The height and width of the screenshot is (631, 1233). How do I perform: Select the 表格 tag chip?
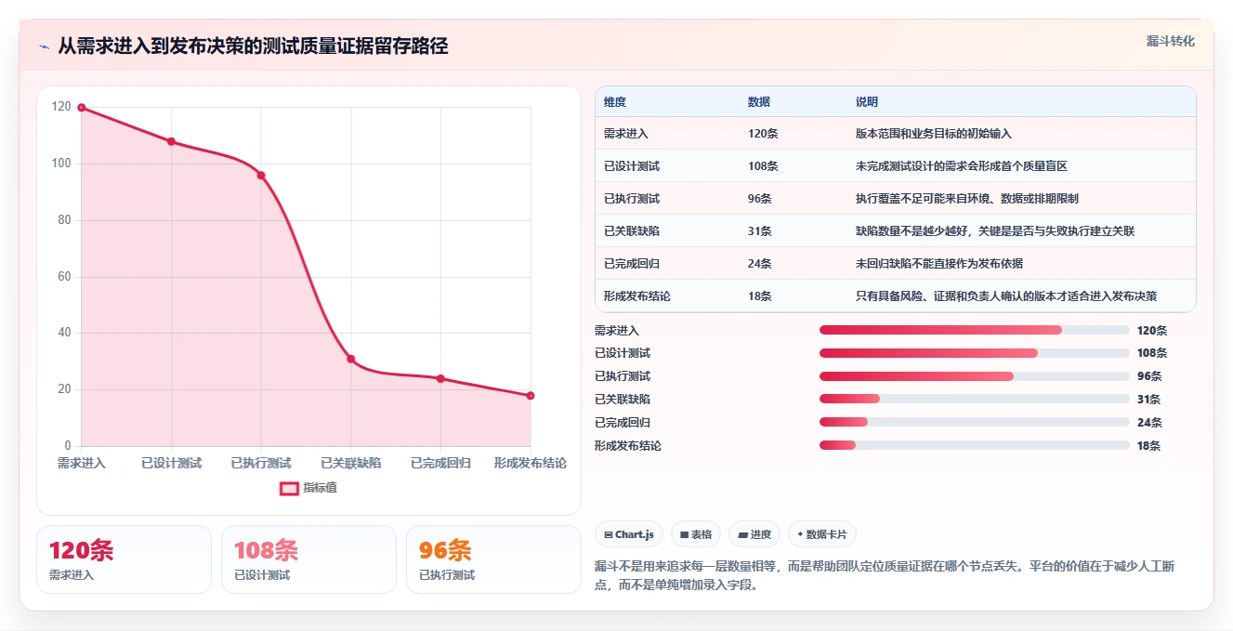point(696,534)
